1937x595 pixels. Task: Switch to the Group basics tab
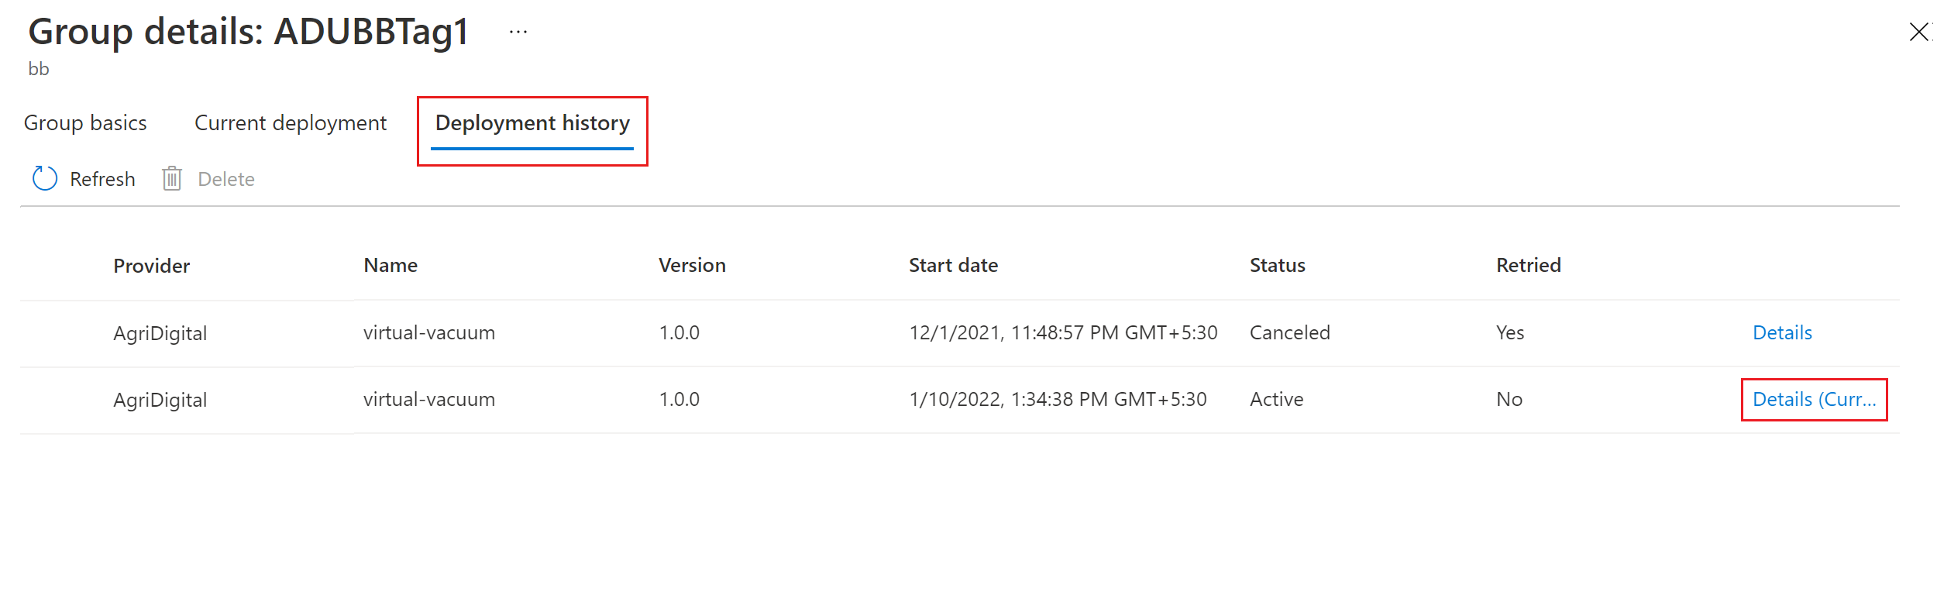[85, 123]
